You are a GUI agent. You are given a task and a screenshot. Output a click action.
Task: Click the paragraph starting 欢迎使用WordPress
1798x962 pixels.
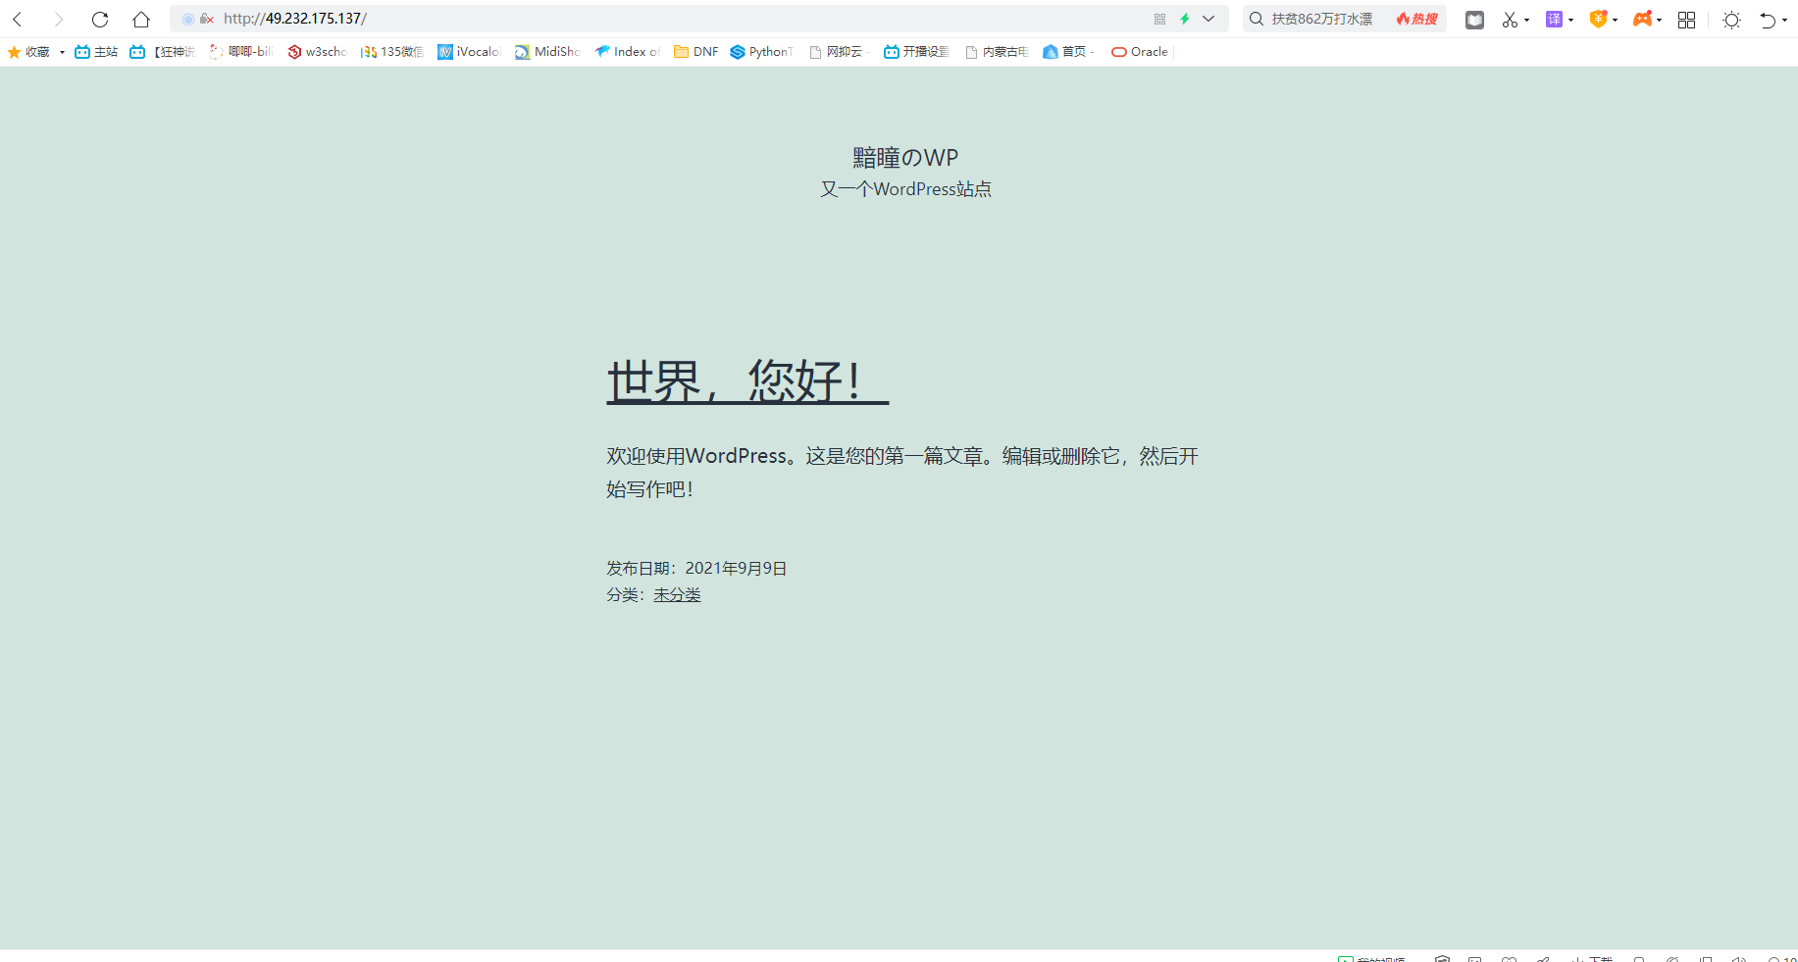[902, 473]
